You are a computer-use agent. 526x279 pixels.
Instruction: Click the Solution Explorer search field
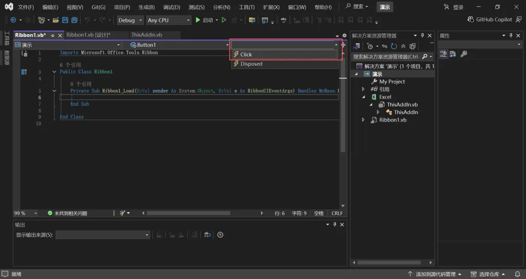coord(385,56)
